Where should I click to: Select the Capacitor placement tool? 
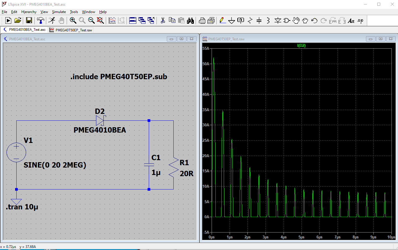pyautogui.click(x=259, y=20)
